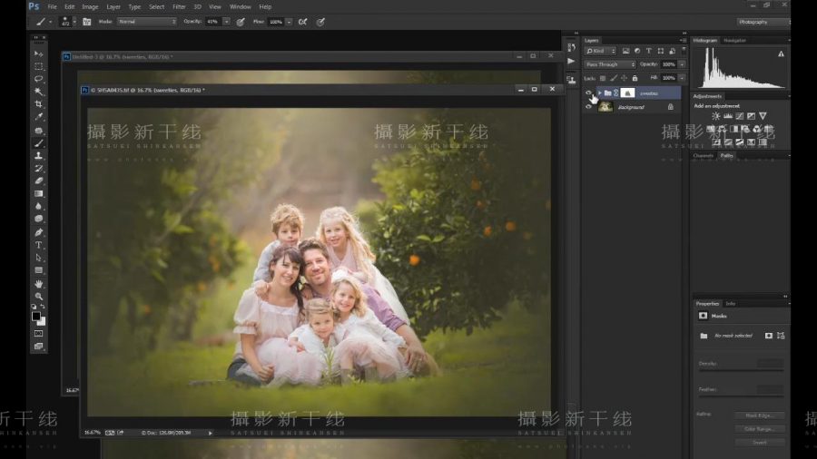The image size is (817, 459).
Task: Toggle shape layer filter in Layers
Action: [661, 51]
